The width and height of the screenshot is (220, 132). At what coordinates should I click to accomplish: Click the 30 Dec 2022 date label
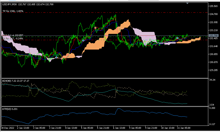[8, 128]
